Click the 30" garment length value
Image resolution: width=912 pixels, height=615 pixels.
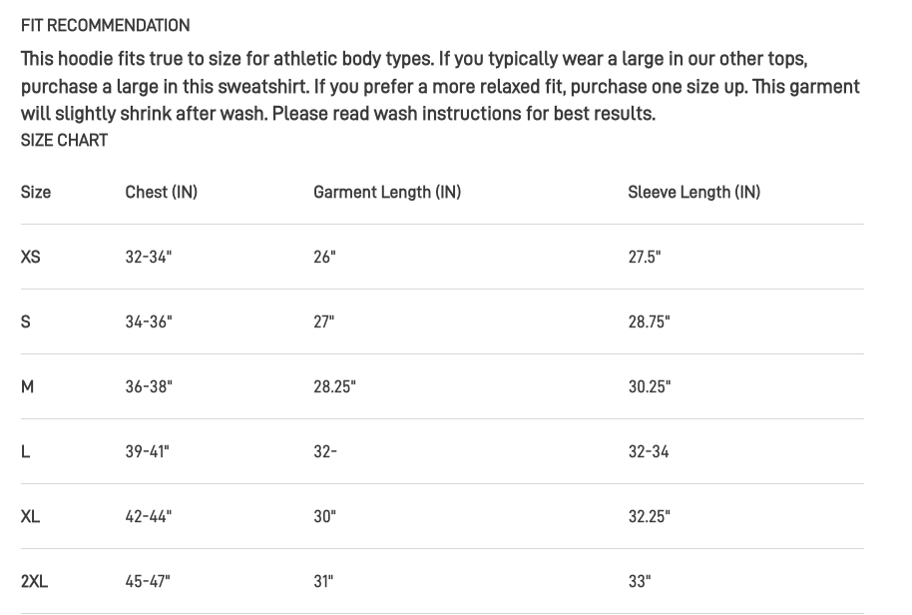coord(324,516)
